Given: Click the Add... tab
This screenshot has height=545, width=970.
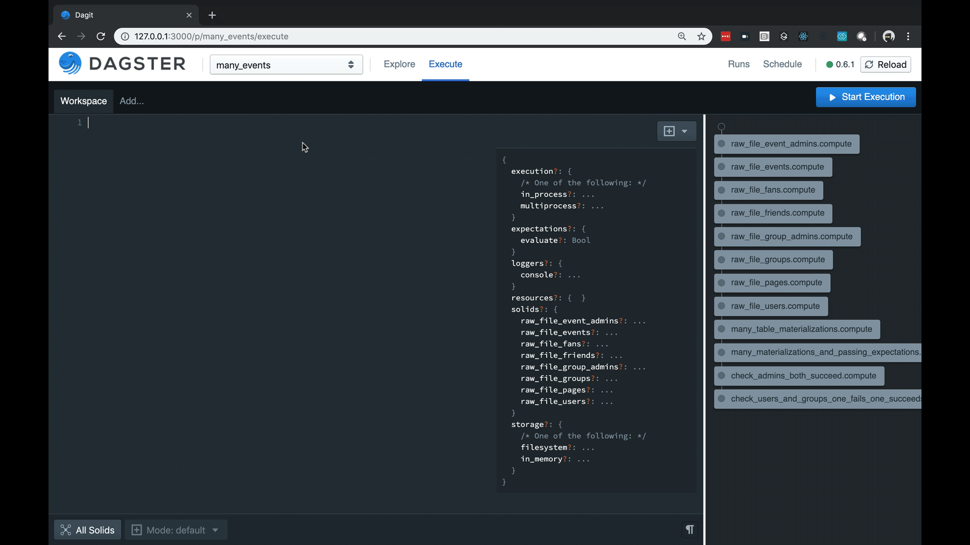Looking at the screenshot, I should [x=131, y=101].
